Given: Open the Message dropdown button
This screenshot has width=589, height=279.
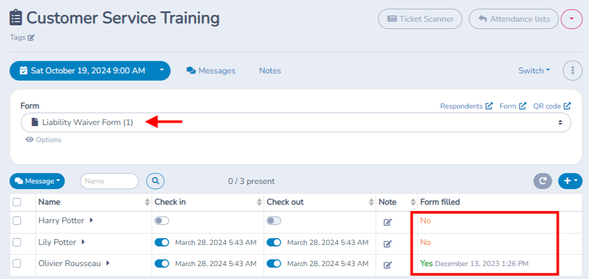Looking at the screenshot, I should click(x=37, y=181).
